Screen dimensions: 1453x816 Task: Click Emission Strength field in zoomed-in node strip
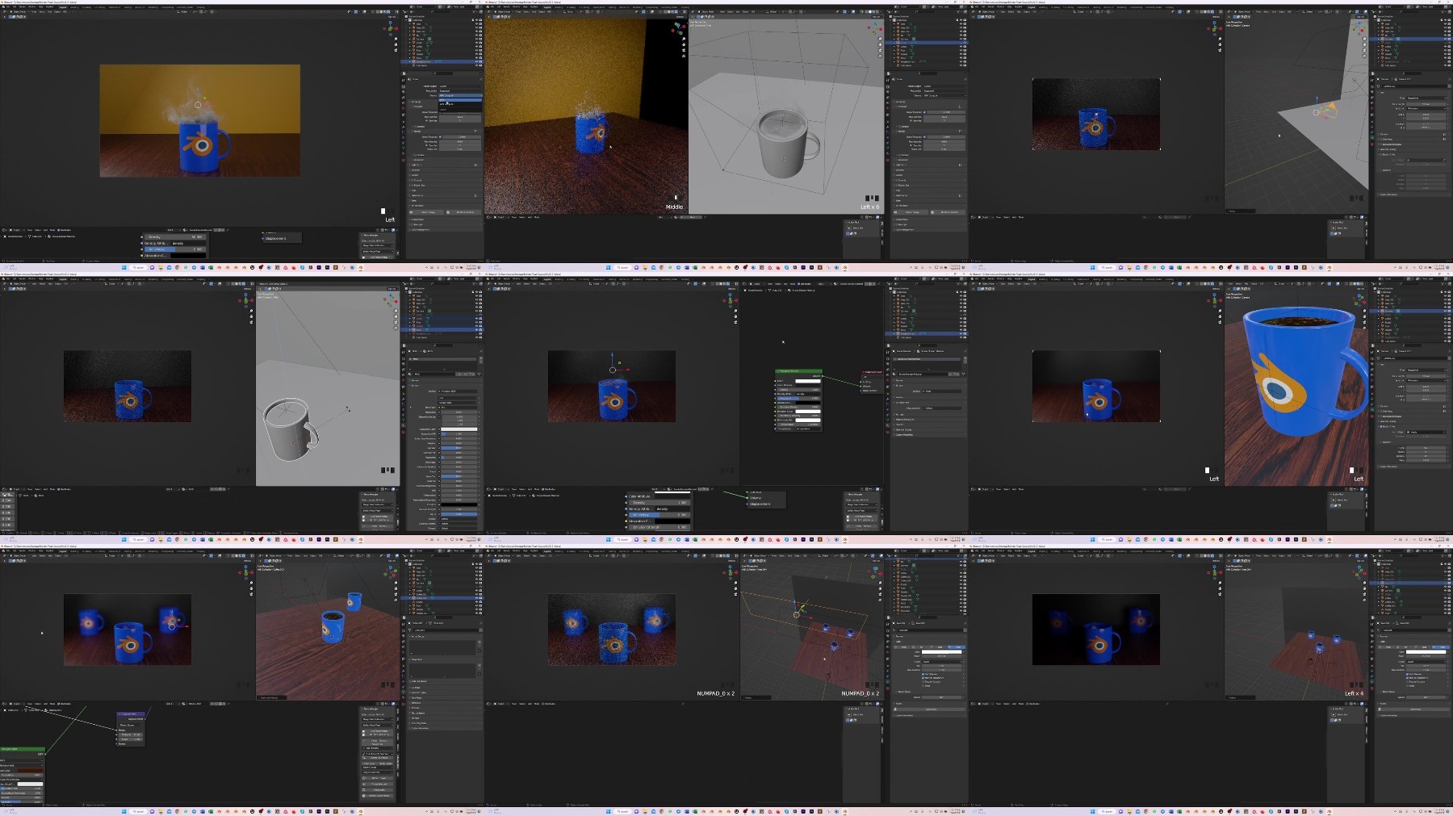click(660, 527)
